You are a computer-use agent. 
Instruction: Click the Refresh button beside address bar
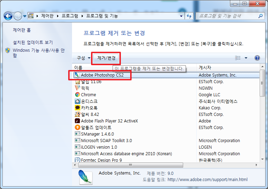(189, 16)
